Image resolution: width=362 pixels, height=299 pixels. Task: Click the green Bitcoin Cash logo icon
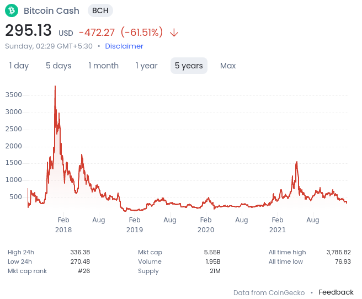point(12,10)
